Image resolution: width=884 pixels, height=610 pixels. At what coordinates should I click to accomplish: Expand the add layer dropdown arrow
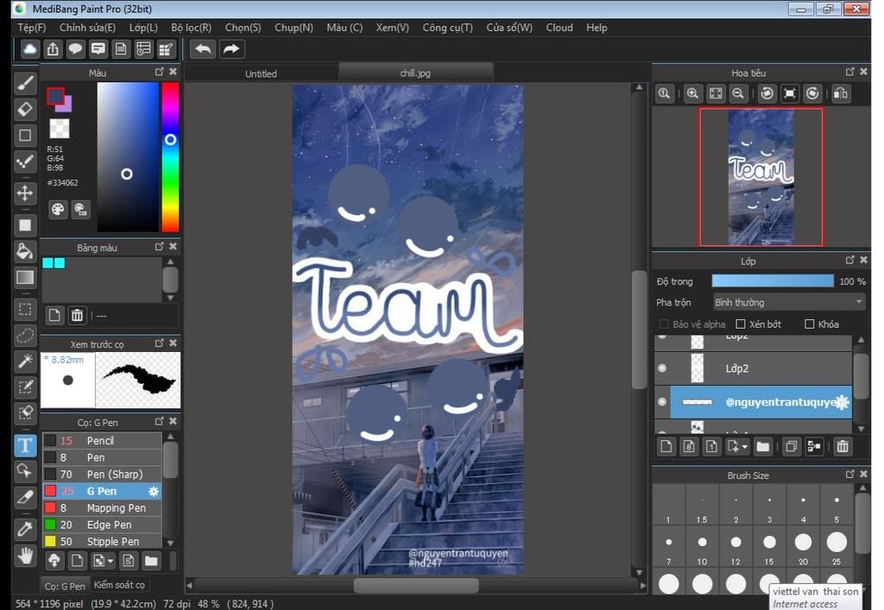(x=745, y=447)
